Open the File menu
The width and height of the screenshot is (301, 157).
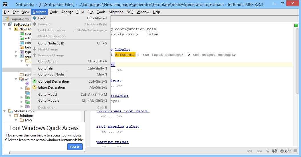point(7,12)
